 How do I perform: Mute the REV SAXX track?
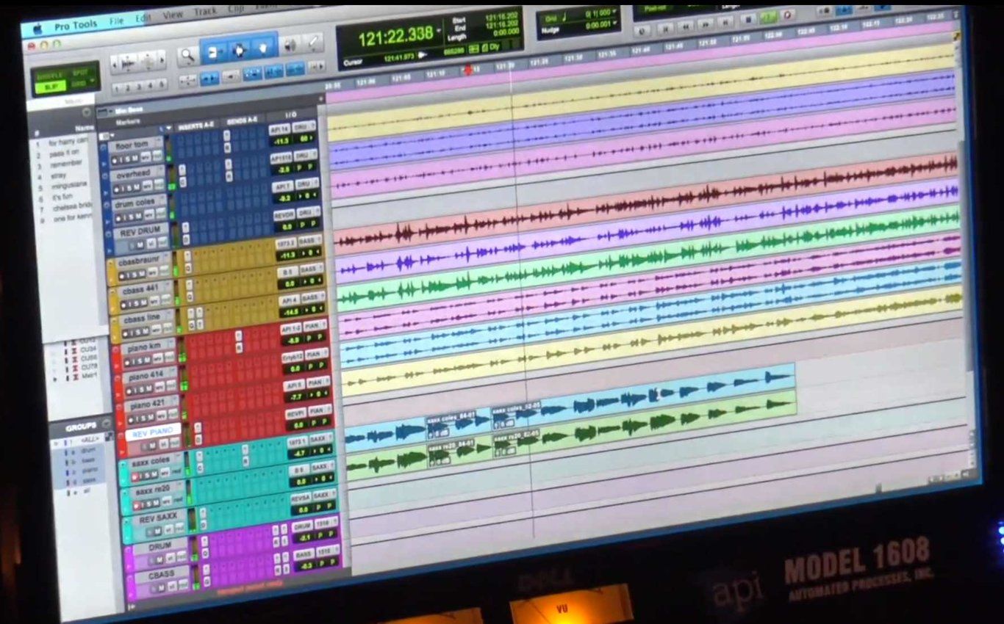(x=157, y=532)
